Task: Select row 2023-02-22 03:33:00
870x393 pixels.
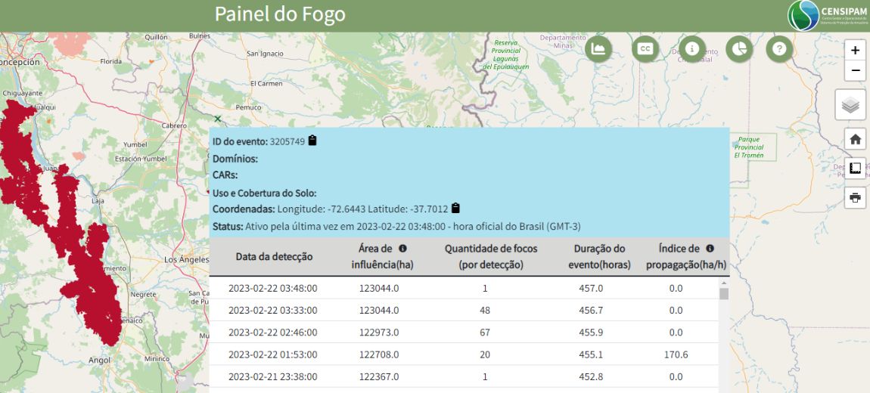Action: [x=464, y=311]
